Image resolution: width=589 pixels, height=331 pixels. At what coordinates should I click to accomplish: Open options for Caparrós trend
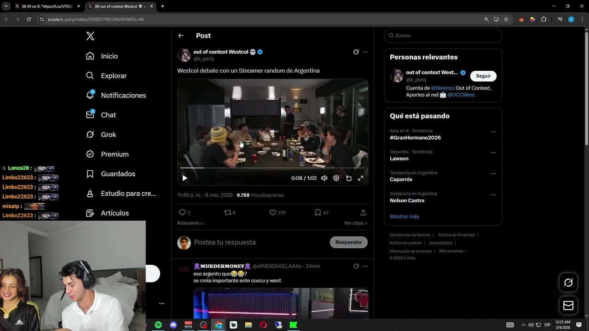493,174
